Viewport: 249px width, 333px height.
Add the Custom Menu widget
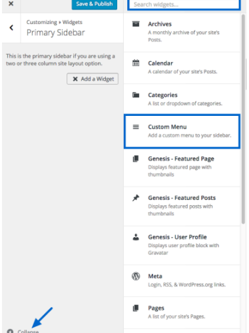pos(182,131)
